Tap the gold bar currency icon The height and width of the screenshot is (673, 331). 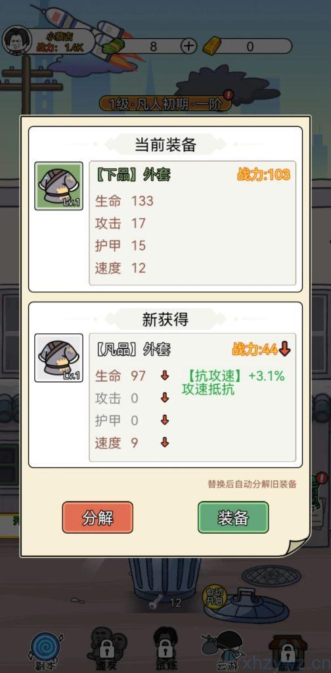[x=211, y=46]
